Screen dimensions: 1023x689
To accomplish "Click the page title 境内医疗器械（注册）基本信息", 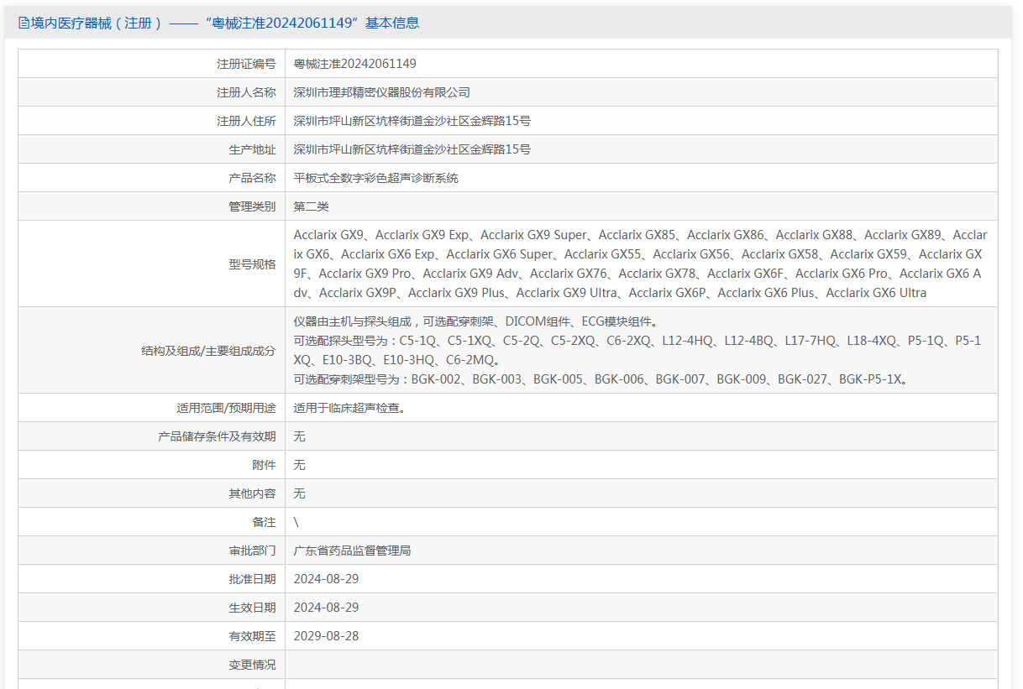I will tap(225, 23).
